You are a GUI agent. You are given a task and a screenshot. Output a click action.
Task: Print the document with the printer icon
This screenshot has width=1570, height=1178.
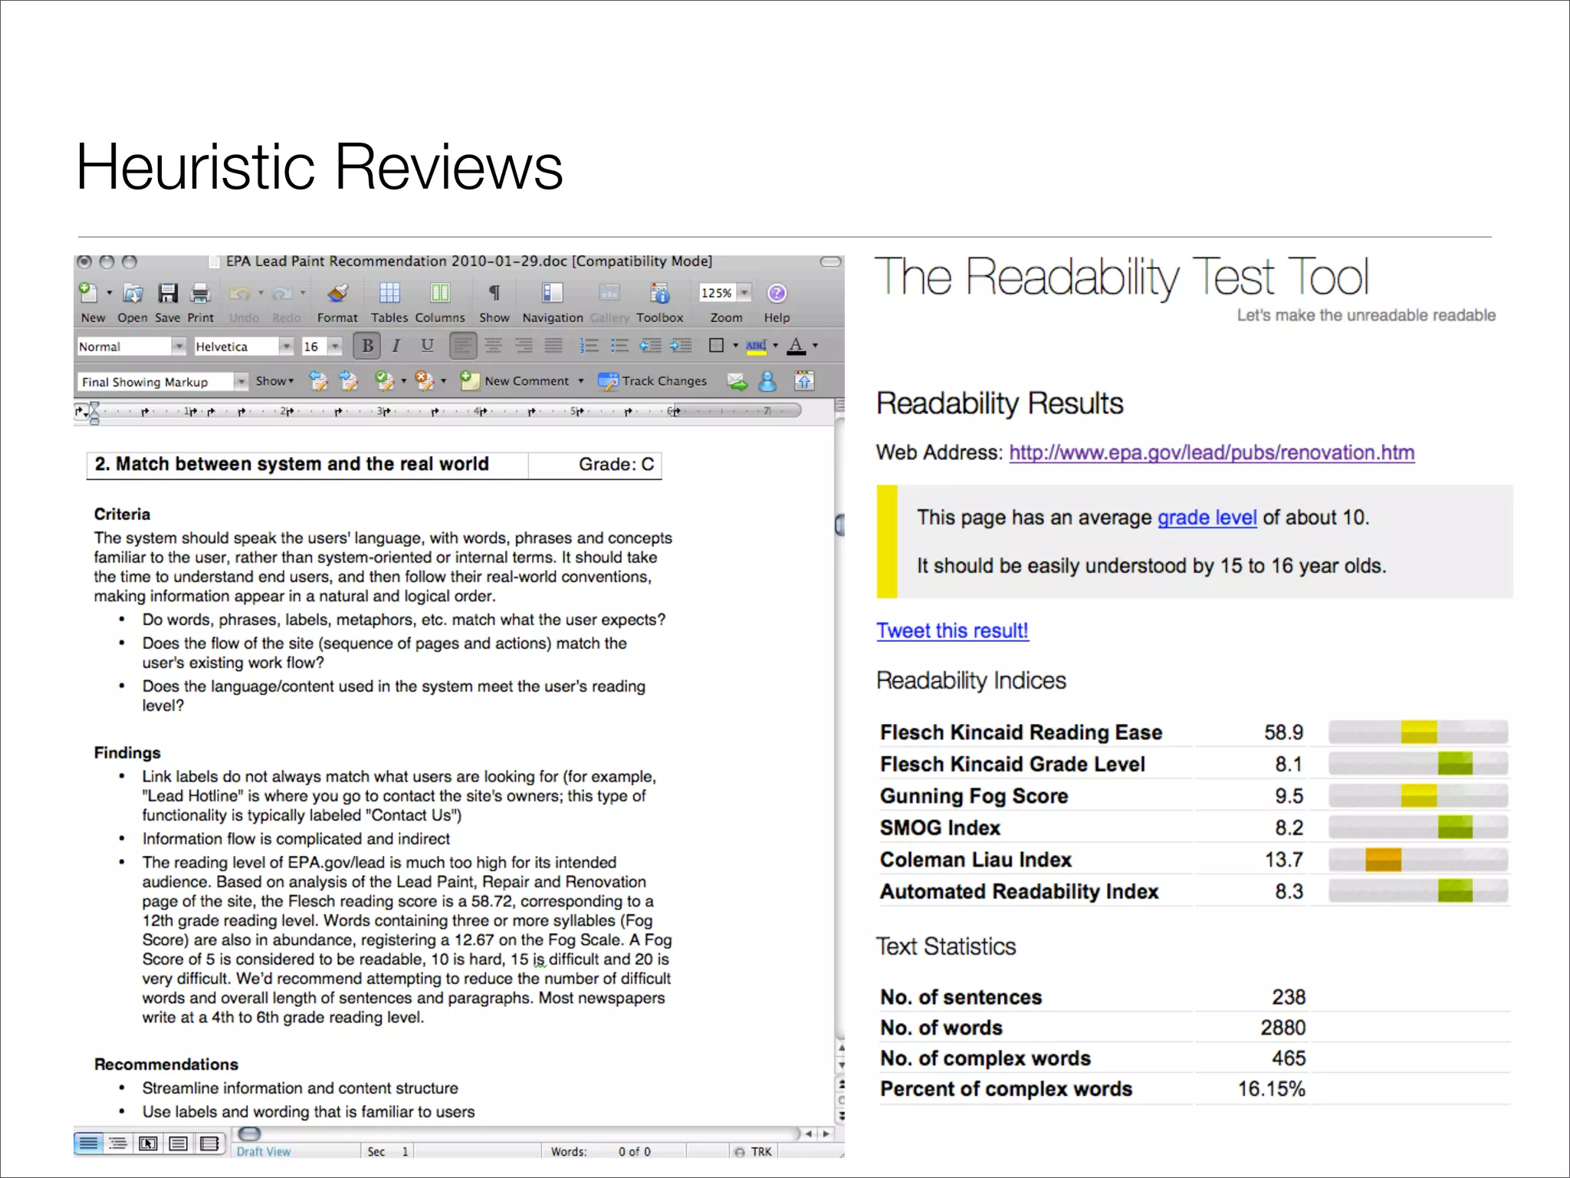point(200,293)
